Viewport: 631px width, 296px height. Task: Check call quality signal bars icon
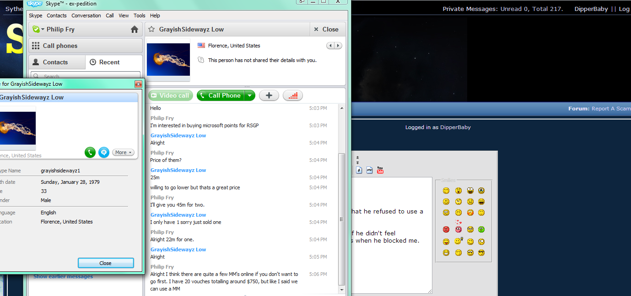click(x=293, y=95)
